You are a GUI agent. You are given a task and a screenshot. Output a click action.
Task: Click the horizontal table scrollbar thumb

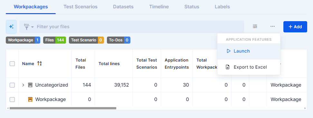tap(63, 108)
